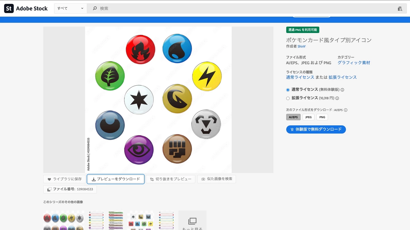This screenshot has width=410, height=230.
Task: Click the このシリーズのその他の画像 heading
Action: (63, 202)
